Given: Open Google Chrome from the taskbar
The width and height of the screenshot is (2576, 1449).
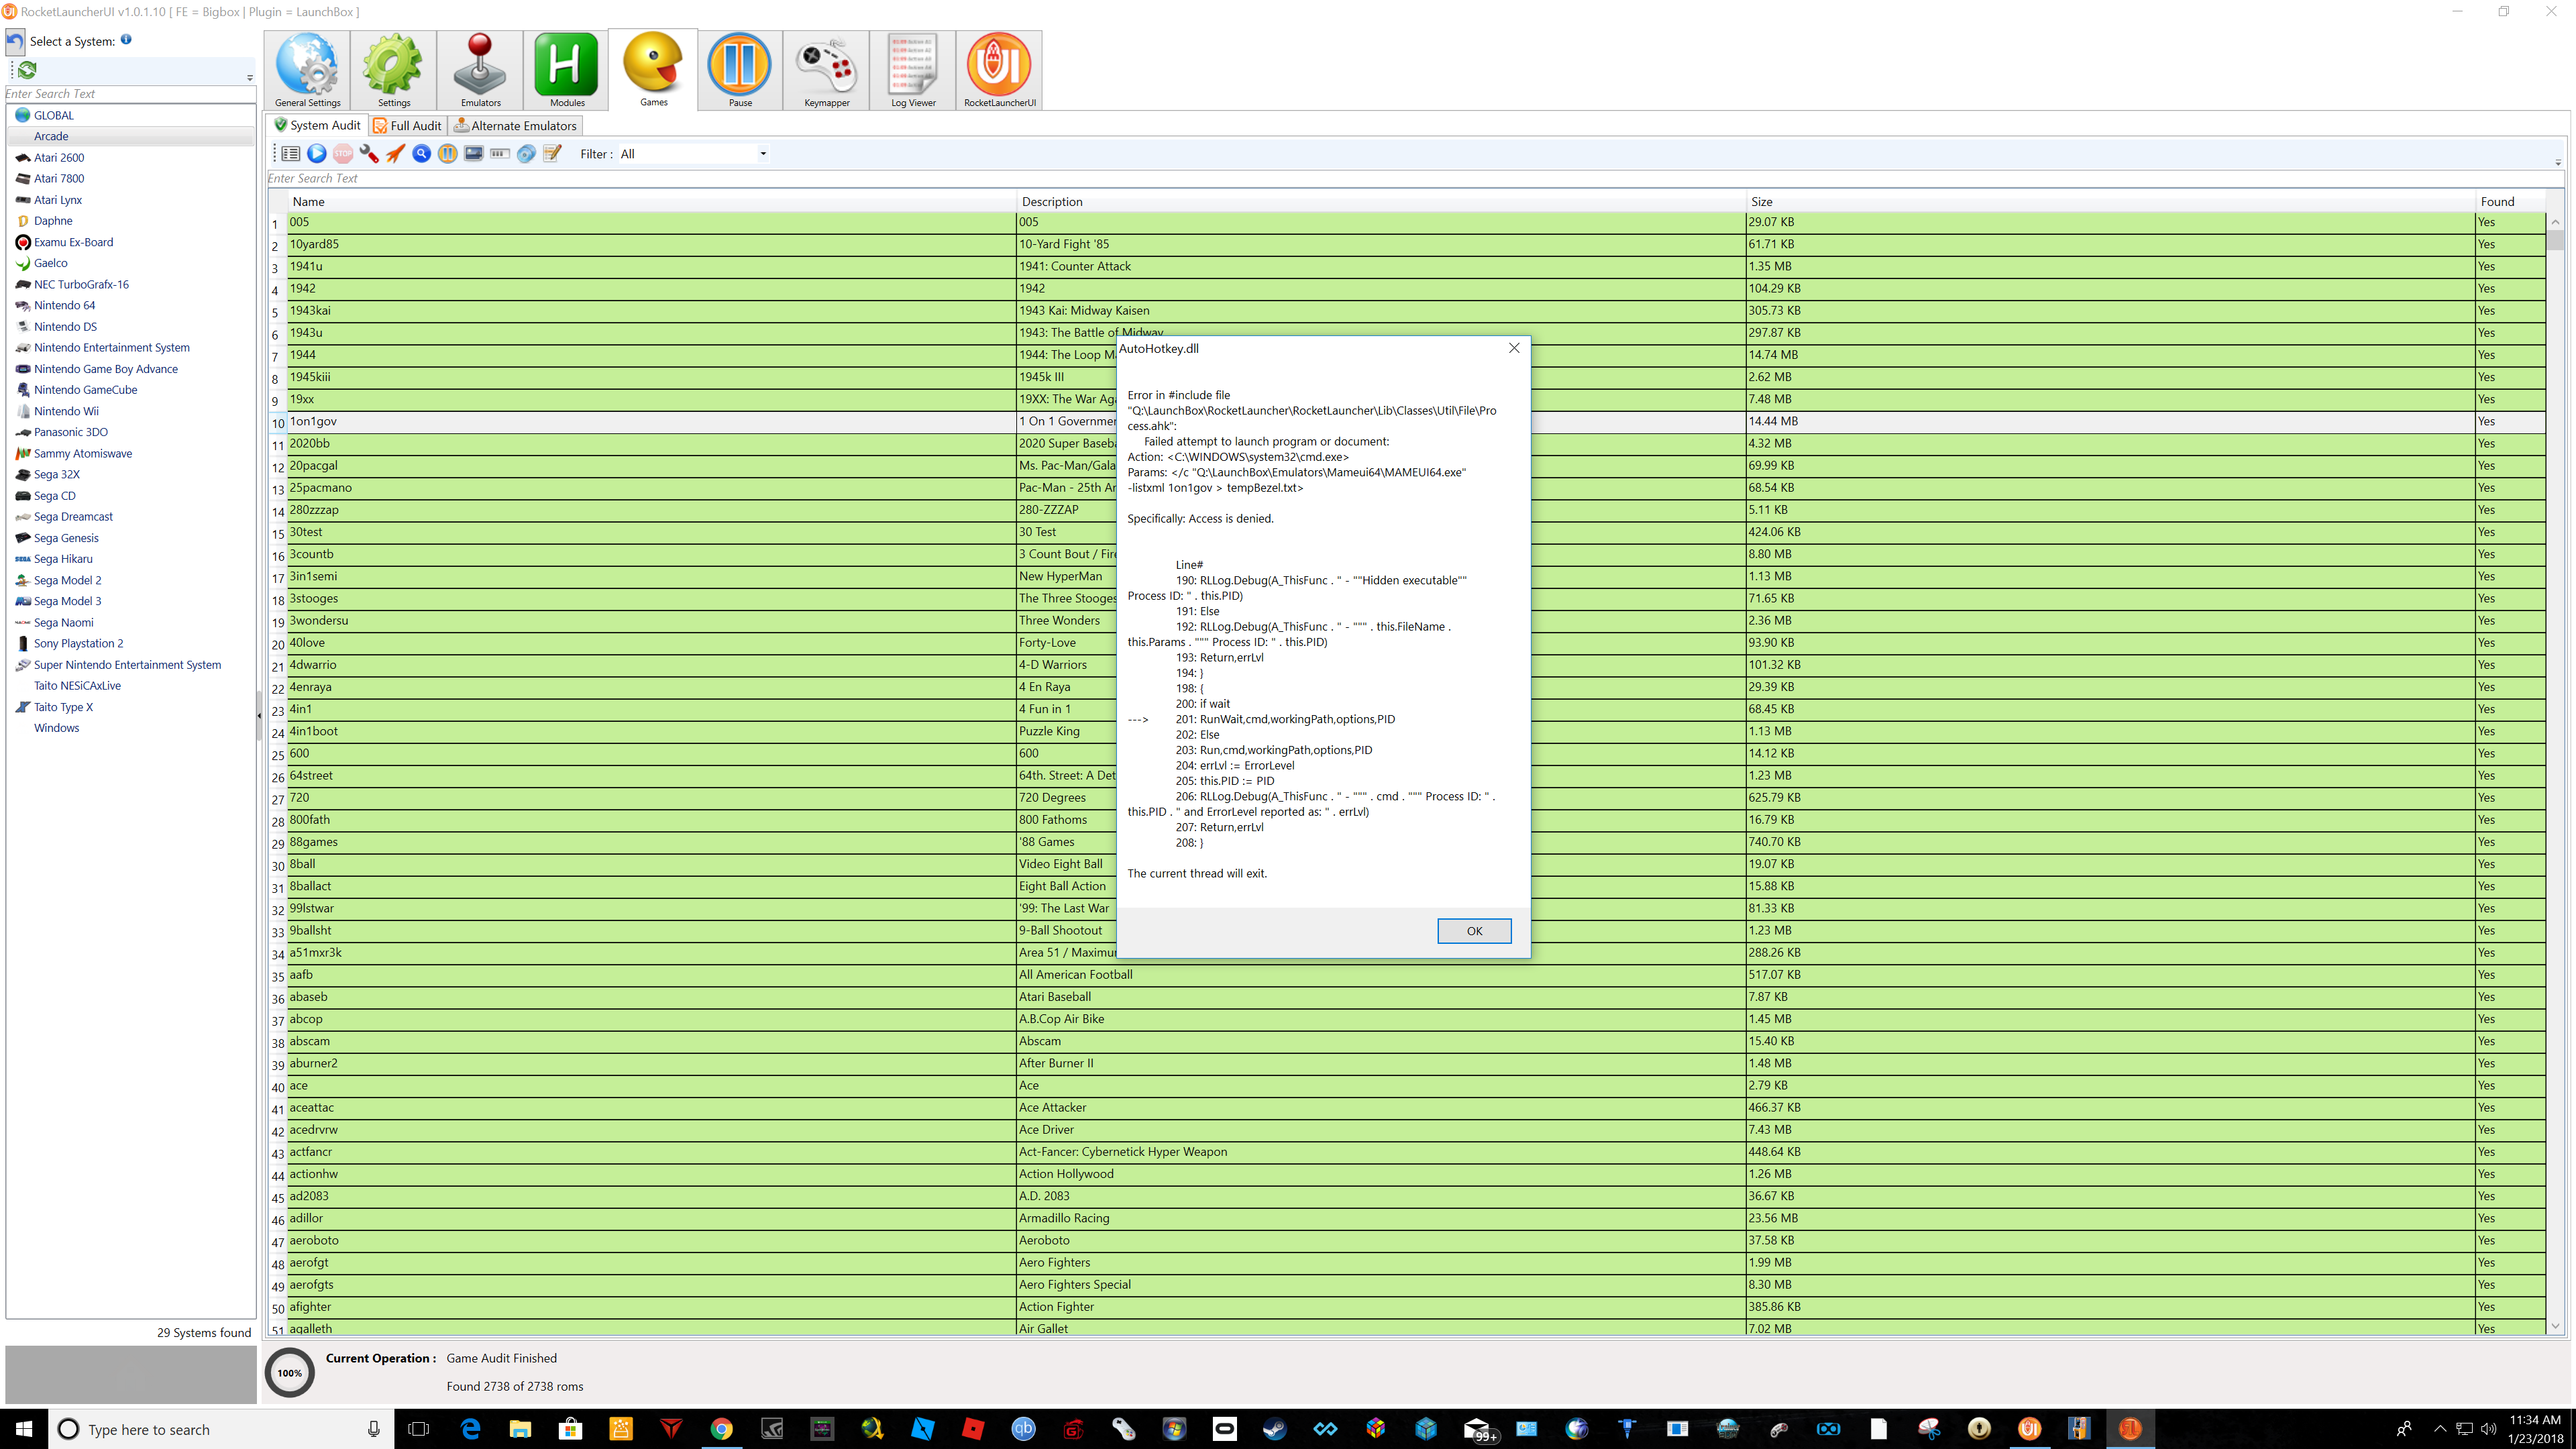Looking at the screenshot, I should pyautogui.click(x=721, y=1429).
